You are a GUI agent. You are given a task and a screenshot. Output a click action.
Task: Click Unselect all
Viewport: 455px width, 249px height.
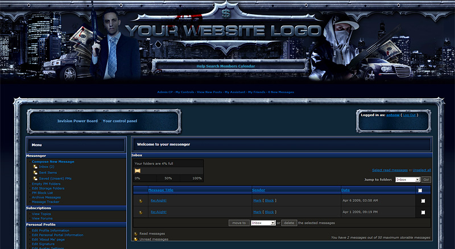[x=421, y=170]
